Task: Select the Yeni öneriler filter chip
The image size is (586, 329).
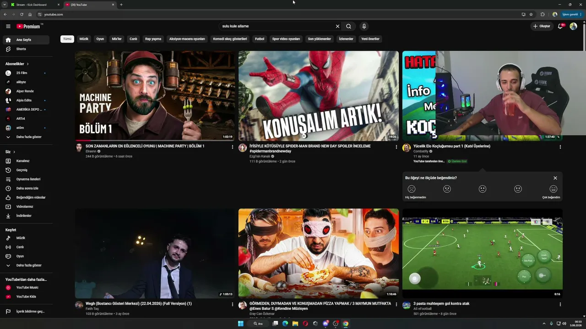Action: coord(370,39)
